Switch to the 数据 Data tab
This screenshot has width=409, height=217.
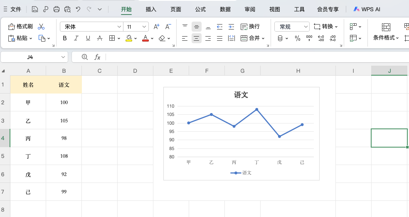click(225, 10)
